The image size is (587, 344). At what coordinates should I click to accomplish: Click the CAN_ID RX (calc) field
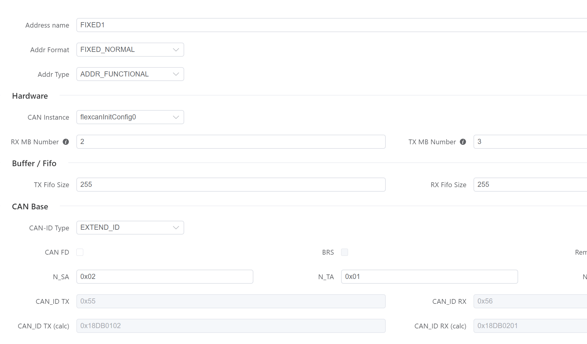click(x=530, y=326)
